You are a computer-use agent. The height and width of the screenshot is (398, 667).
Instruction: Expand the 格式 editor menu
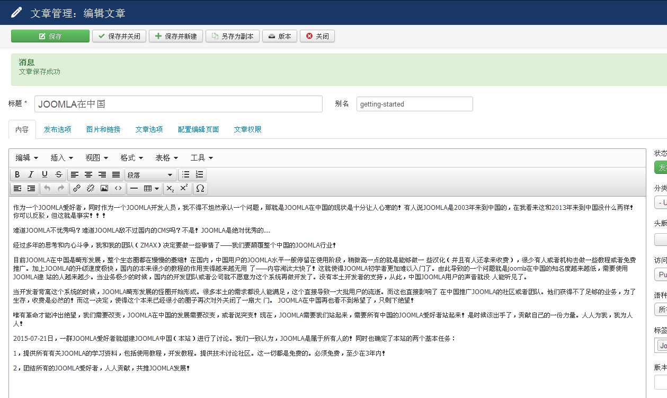coord(132,158)
